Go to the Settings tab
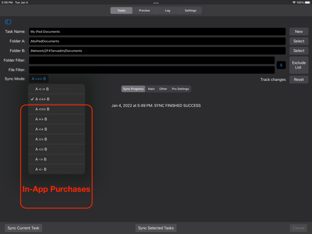Screen dimensions: 312x234 pos(190,11)
